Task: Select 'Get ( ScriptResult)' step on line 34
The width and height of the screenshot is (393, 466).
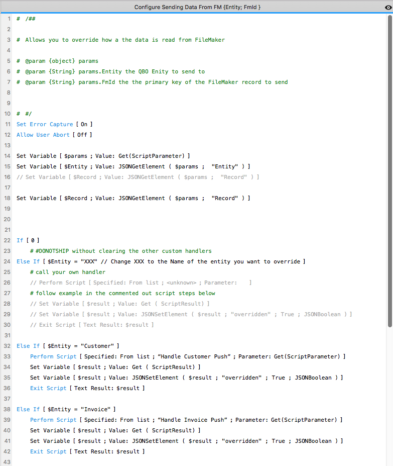Action: click(x=115, y=367)
